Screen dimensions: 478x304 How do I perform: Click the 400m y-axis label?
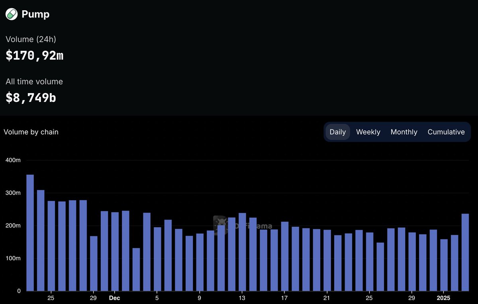point(13,160)
